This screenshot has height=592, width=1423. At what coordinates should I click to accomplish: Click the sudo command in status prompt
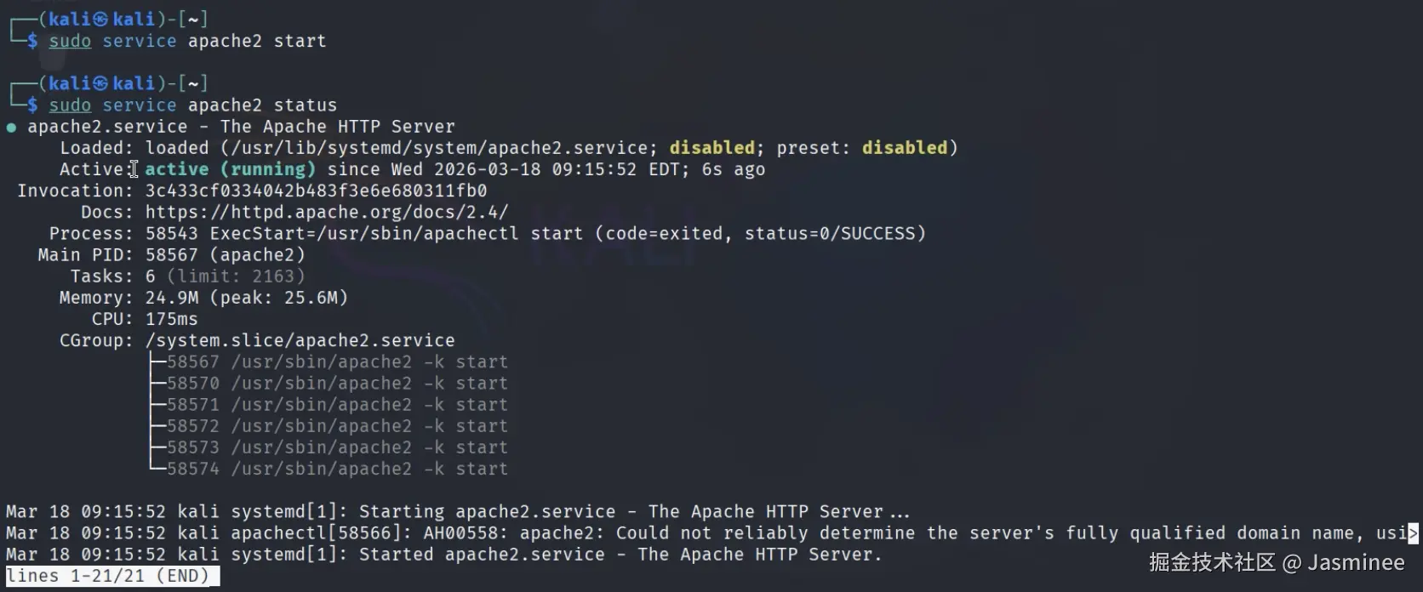(x=70, y=105)
